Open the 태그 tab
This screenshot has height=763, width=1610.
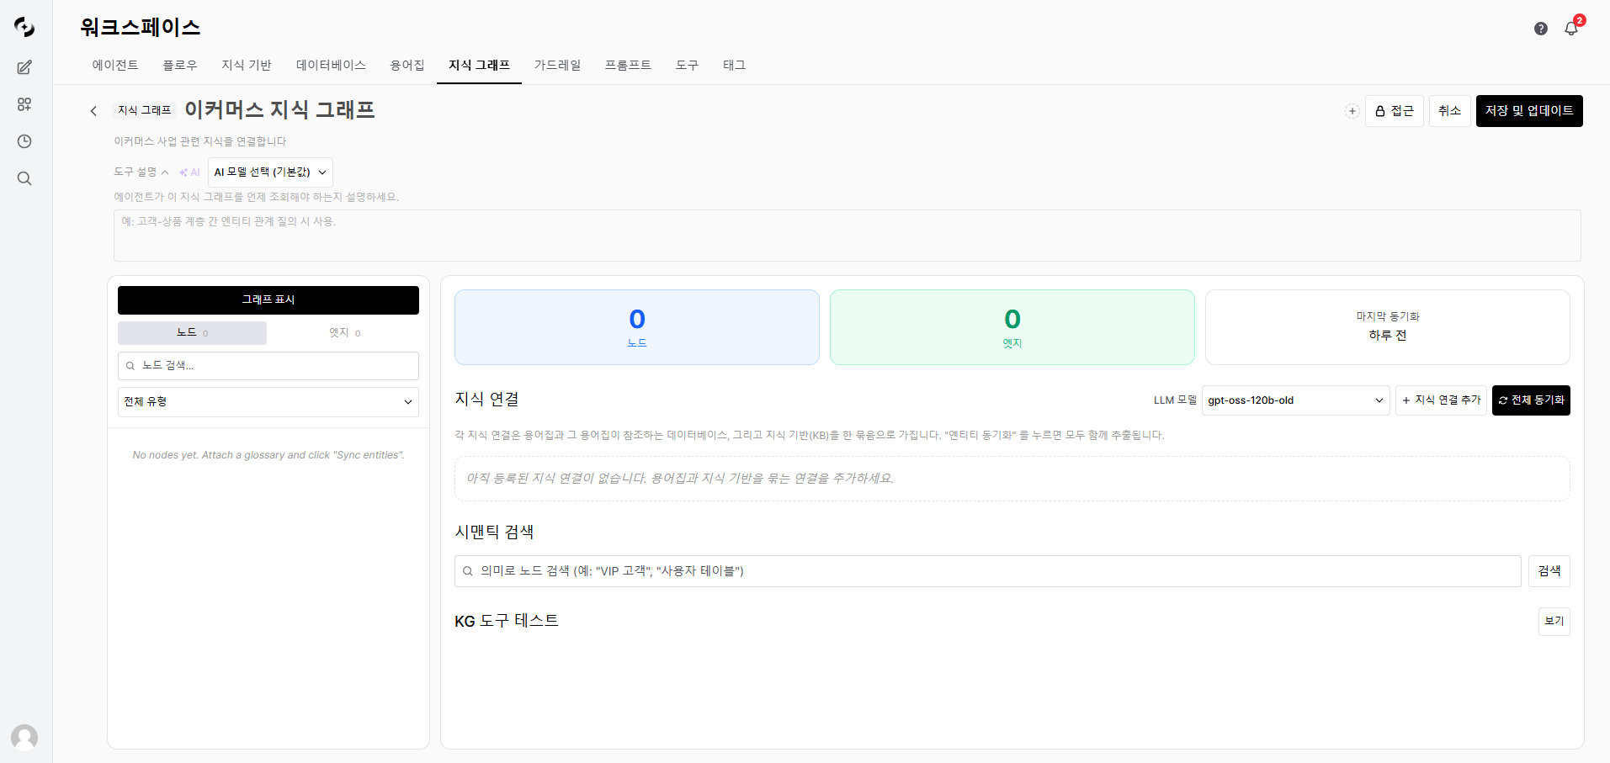pyautogui.click(x=734, y=65)
